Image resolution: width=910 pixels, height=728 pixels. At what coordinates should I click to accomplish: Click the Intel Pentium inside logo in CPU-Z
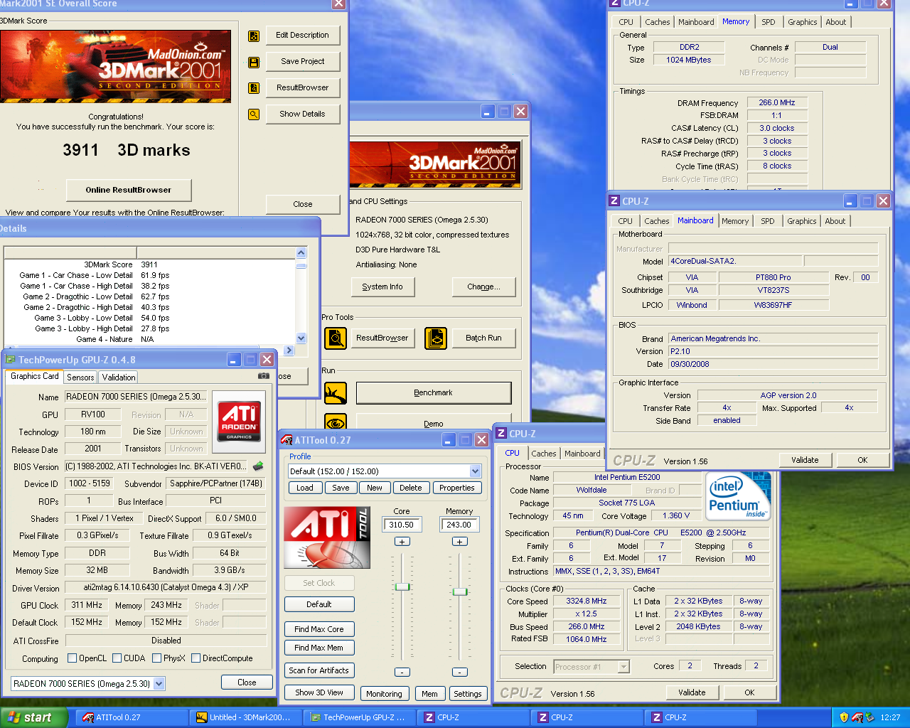[738, 496]
